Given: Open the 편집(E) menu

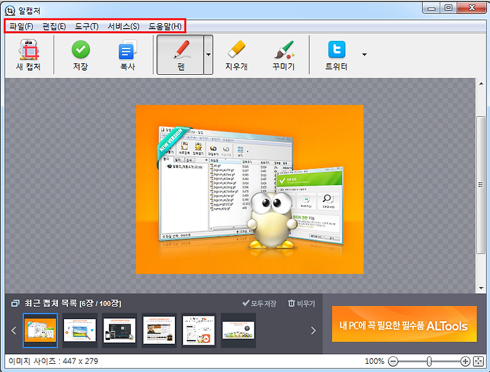Looking at the screenshot, I should point(54,27).
